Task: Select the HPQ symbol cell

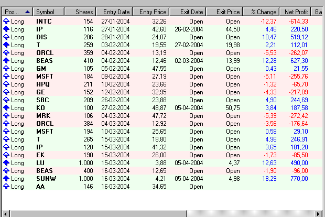Action: [43, 84]
